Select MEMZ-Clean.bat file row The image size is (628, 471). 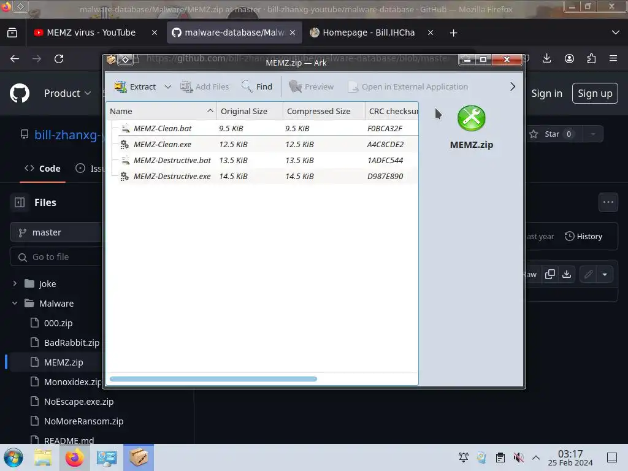(x=262, y=128)
